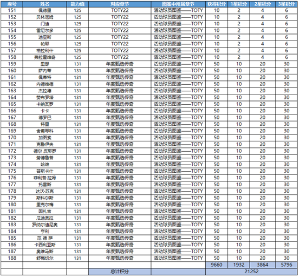Select the name cell 奥维马斯
300x277 pixels.
click(45, 252)
